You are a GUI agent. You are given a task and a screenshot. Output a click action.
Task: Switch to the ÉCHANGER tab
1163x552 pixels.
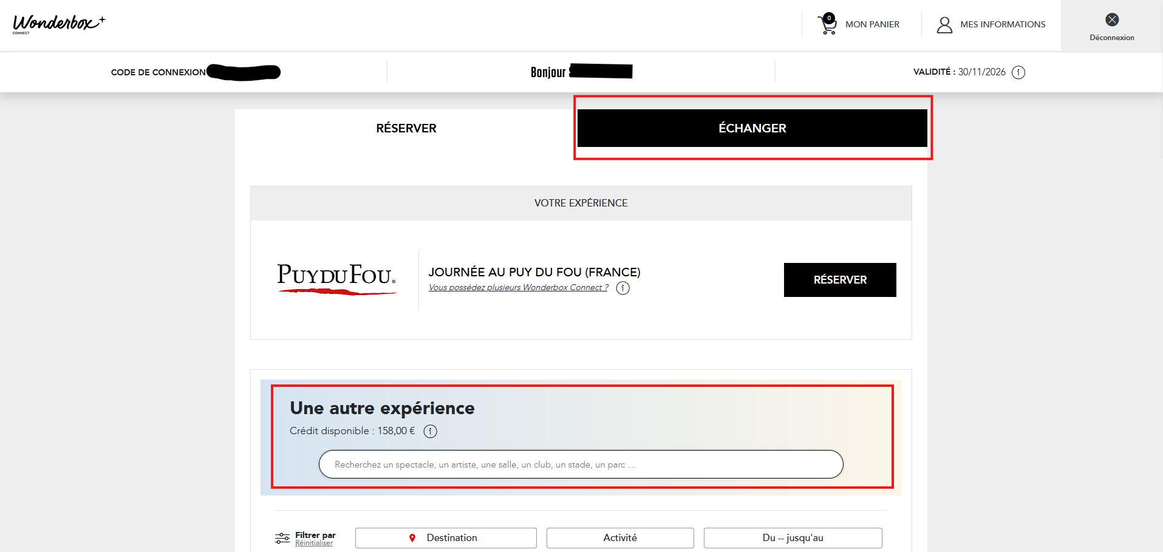pos(752,128)
